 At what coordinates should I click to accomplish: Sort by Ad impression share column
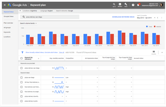92,58
